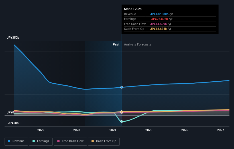The image size is (234, 149).
Task: Click the Analysts Forecasts label
Action: [137, 44]
